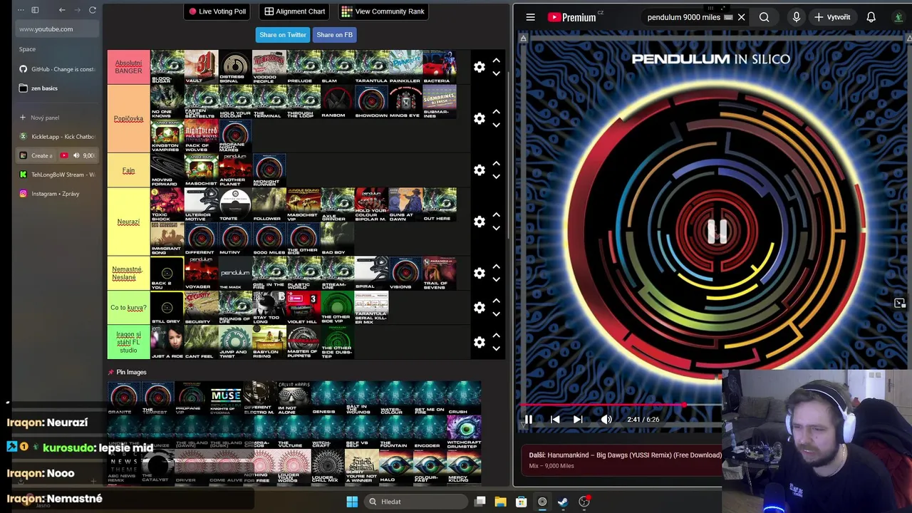This screenshot has height=513, width=912.
Task: Move Fajn tier down
Action: [497, 176]
